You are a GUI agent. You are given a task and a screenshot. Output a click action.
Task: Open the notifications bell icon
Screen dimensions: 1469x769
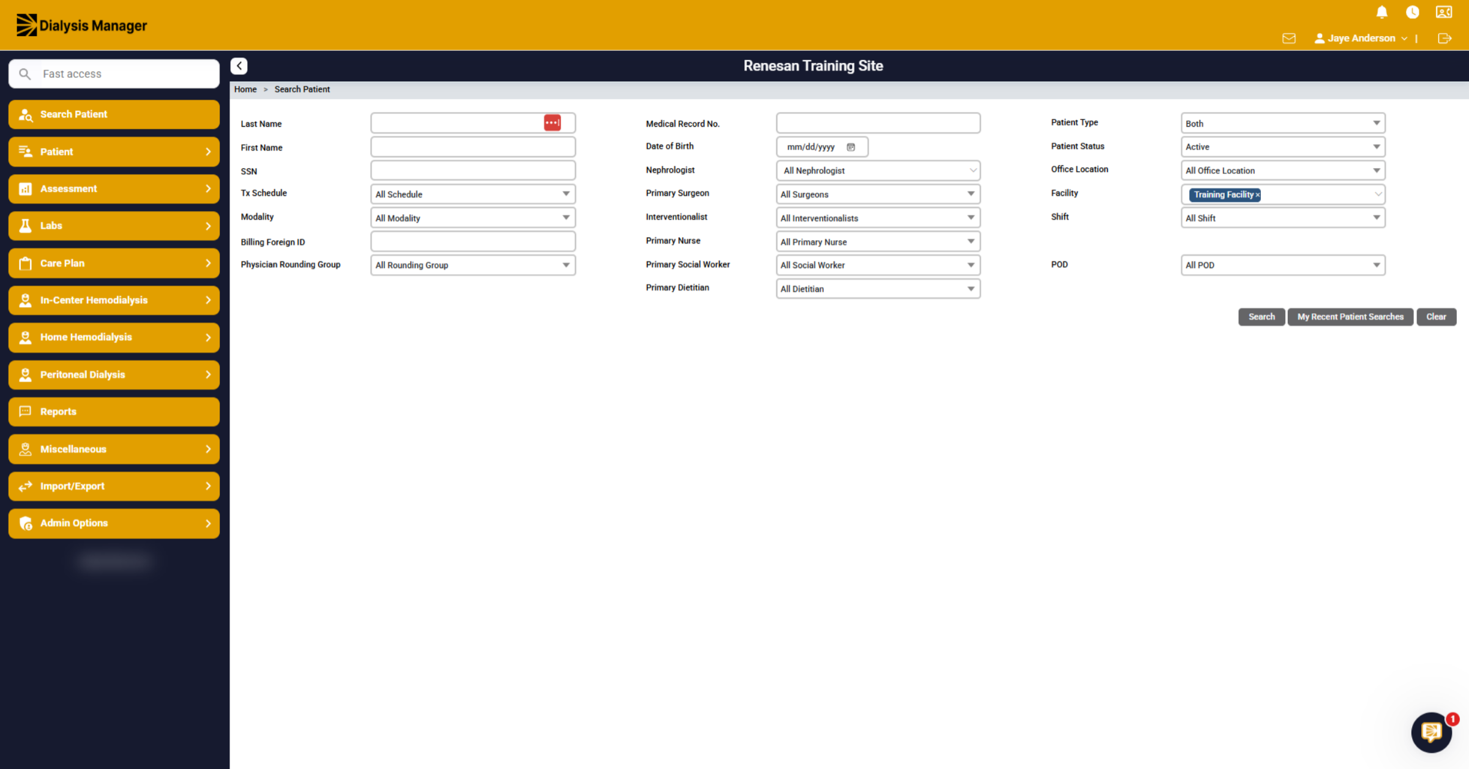point(1381,12)
